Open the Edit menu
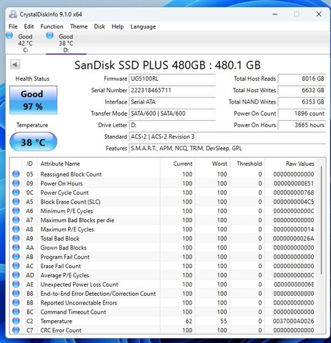331x343 pixels. click(29, 26)
